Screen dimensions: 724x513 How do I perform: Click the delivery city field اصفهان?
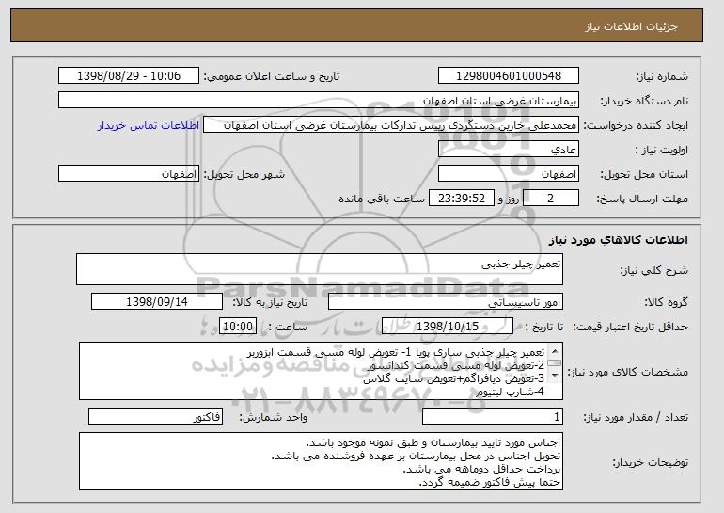pyautogui.click(x=129, y=174)
